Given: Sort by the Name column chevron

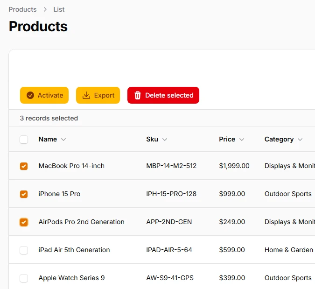Looking at the screenshot, I should pyautogui.click(x=63, y=140).
